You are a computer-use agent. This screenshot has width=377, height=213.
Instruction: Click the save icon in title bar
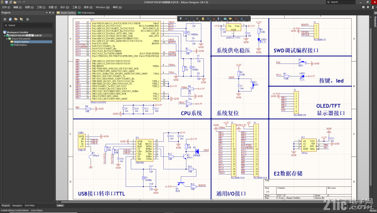pos(7,2)
